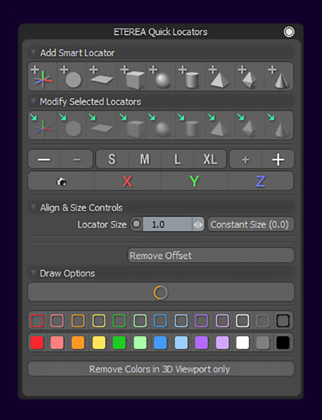Set locator size preset to M
The height and width of the screenshot is (420, 322).
point(145,159)
